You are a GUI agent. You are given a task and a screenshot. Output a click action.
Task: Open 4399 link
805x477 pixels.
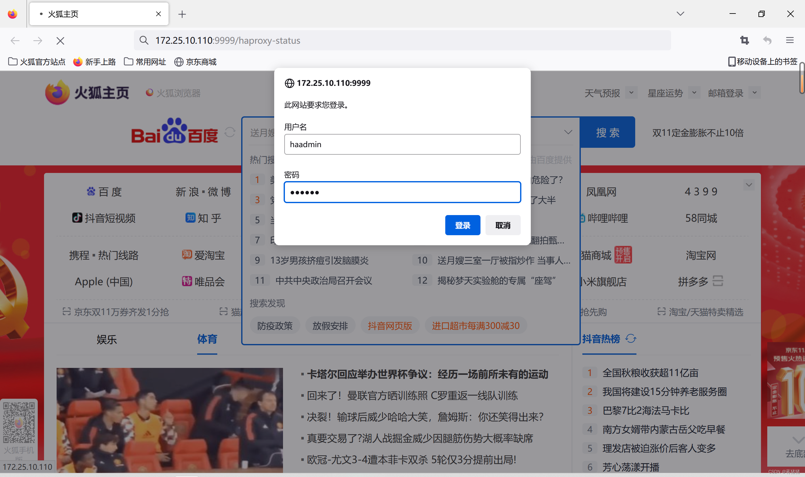(701, 192)
